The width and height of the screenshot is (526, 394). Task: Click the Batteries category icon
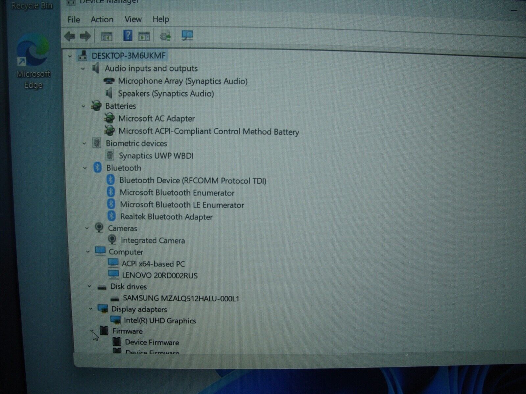pyautogui.click(x=96, y=106)
